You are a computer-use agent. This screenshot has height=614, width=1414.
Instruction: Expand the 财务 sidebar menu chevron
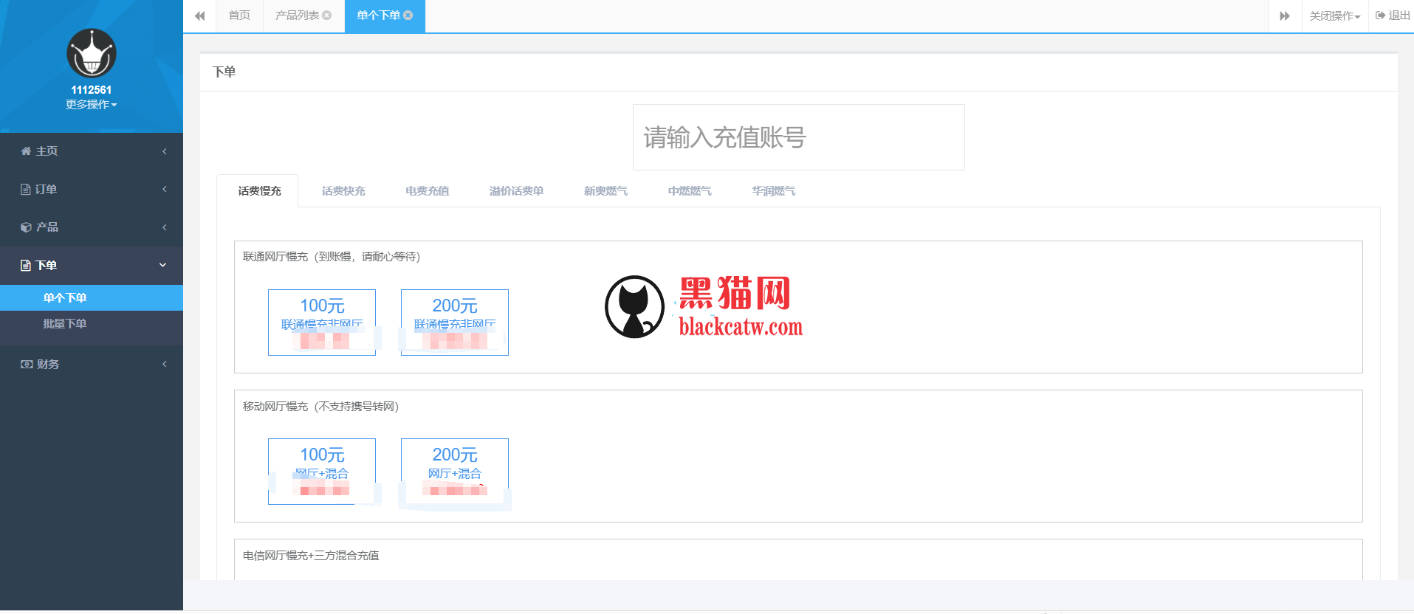click(x=165, y=365)
